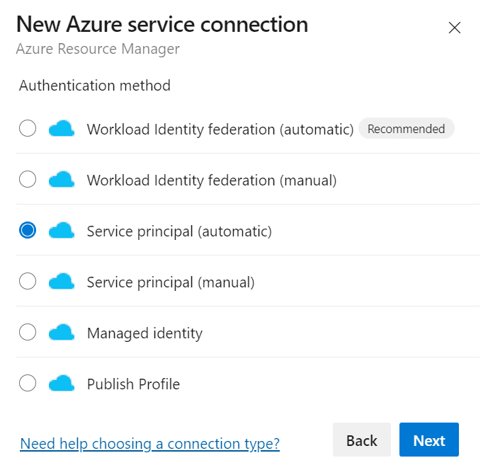This screenshot has width=500, height=470.
Task: Select Publish Profile radio button
Action: click(x=28, y=384)
